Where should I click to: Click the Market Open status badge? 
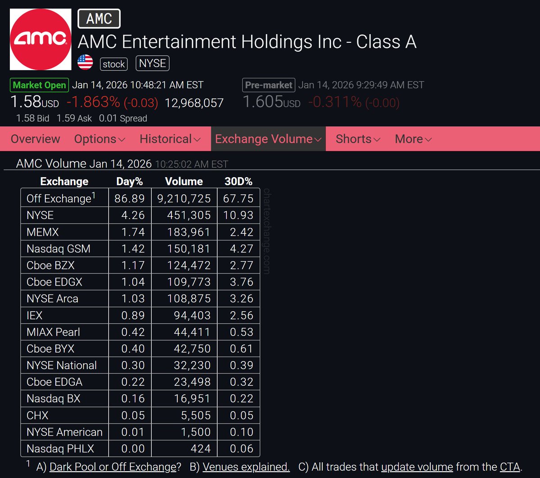click(x=39, y=85)
